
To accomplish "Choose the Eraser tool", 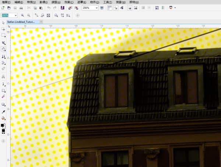I will pyautogui.click(x=3, y=96).
